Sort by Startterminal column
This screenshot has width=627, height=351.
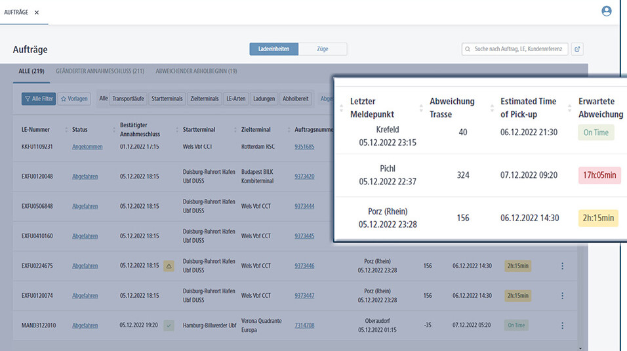pos(235,130)
